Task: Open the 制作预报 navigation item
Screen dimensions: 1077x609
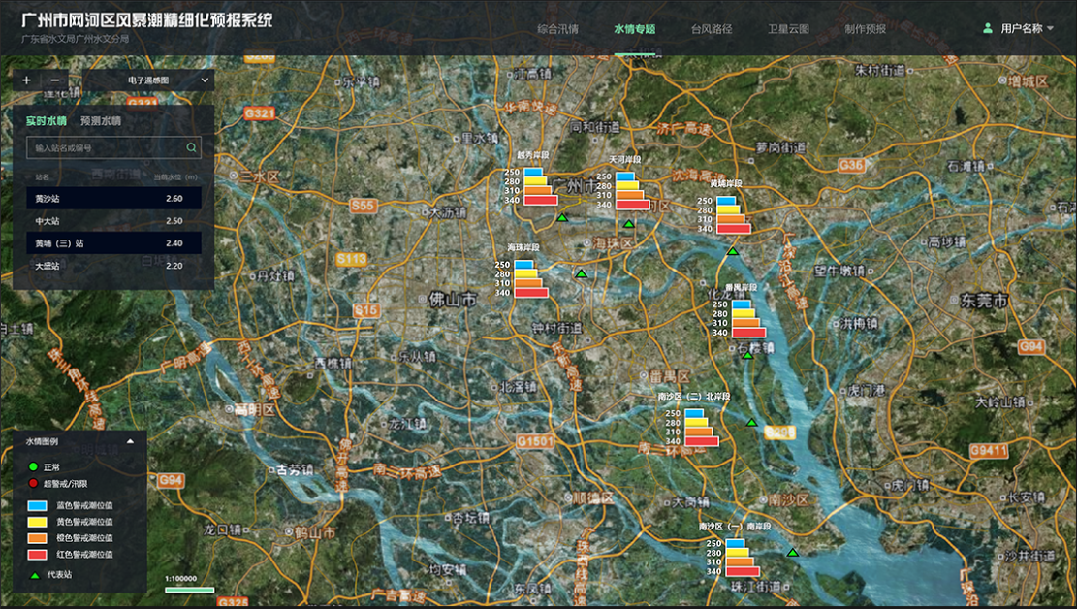Action: coord(865,29)
